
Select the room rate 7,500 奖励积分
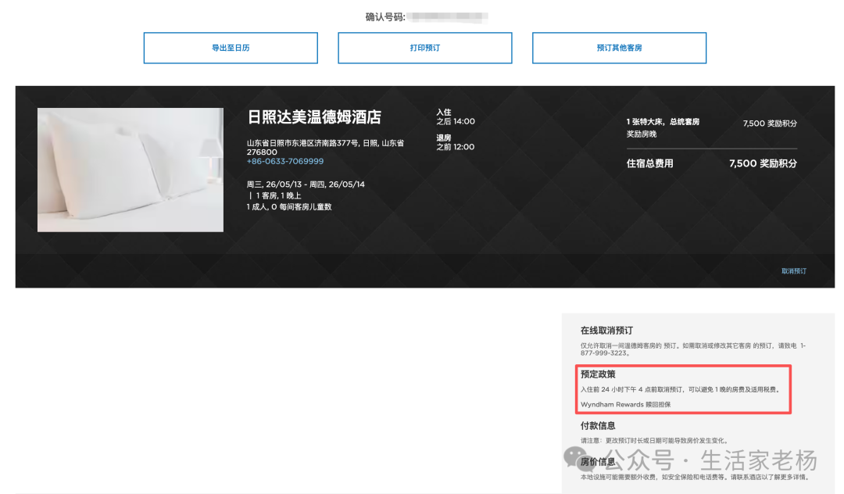770,123
